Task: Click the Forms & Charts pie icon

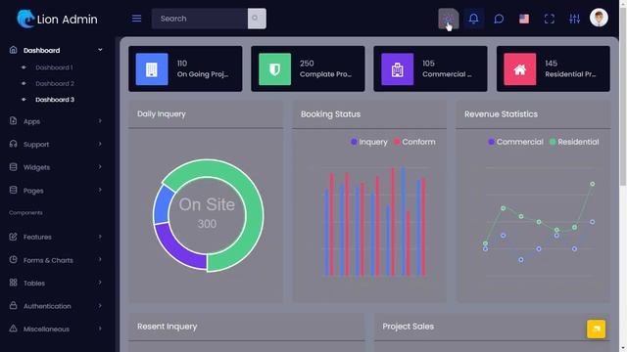Action: [x=13, y=259]
